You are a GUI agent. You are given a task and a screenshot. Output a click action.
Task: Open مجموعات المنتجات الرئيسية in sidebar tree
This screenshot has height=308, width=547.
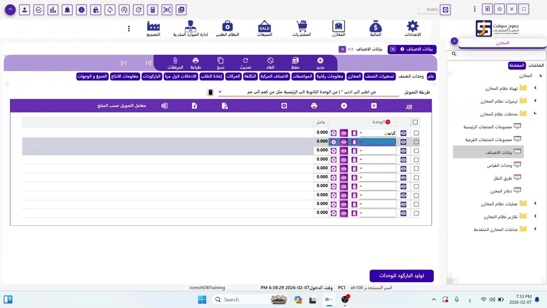point(488,127)
